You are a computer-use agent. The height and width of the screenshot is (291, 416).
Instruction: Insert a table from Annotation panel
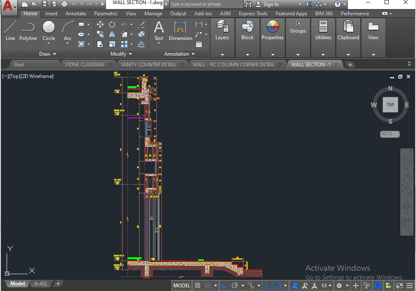tap(199, 44)
